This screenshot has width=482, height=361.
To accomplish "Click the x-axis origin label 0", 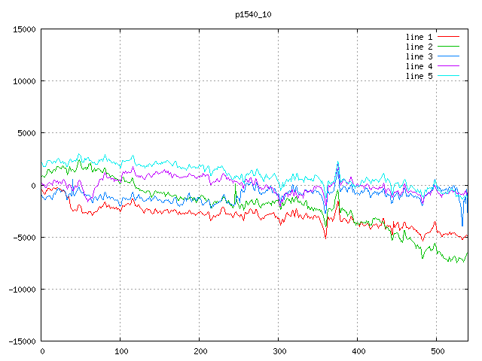I will (42, 351).
